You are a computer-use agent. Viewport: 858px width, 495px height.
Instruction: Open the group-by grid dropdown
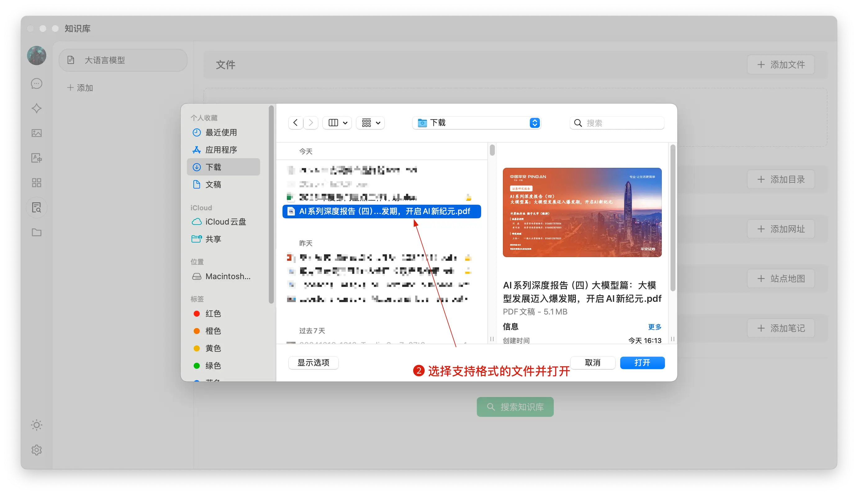point(370,123)
